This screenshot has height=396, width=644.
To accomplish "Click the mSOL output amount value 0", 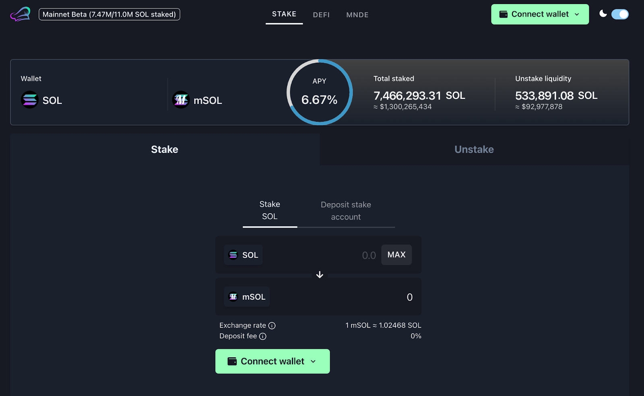I will [x=409, y=297].
